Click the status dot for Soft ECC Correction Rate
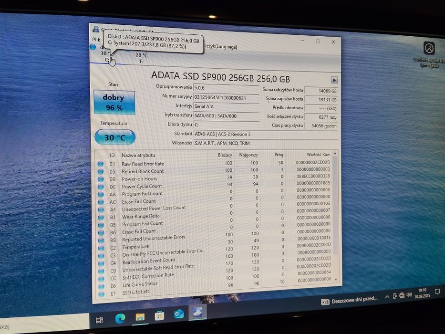The width and height of the screenshot is (445, 334). (x=102, y=279)
